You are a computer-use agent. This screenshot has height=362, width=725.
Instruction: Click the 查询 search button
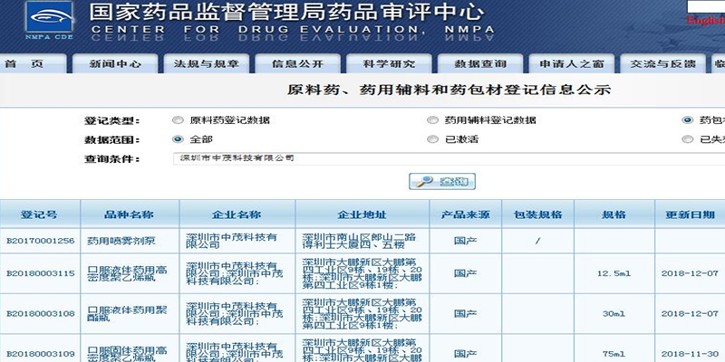coord(442,182)
